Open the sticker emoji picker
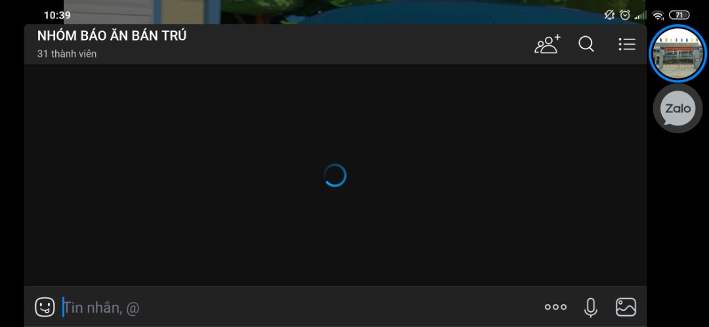This screenshot has height=327, width=709. [x=45, y=307]
